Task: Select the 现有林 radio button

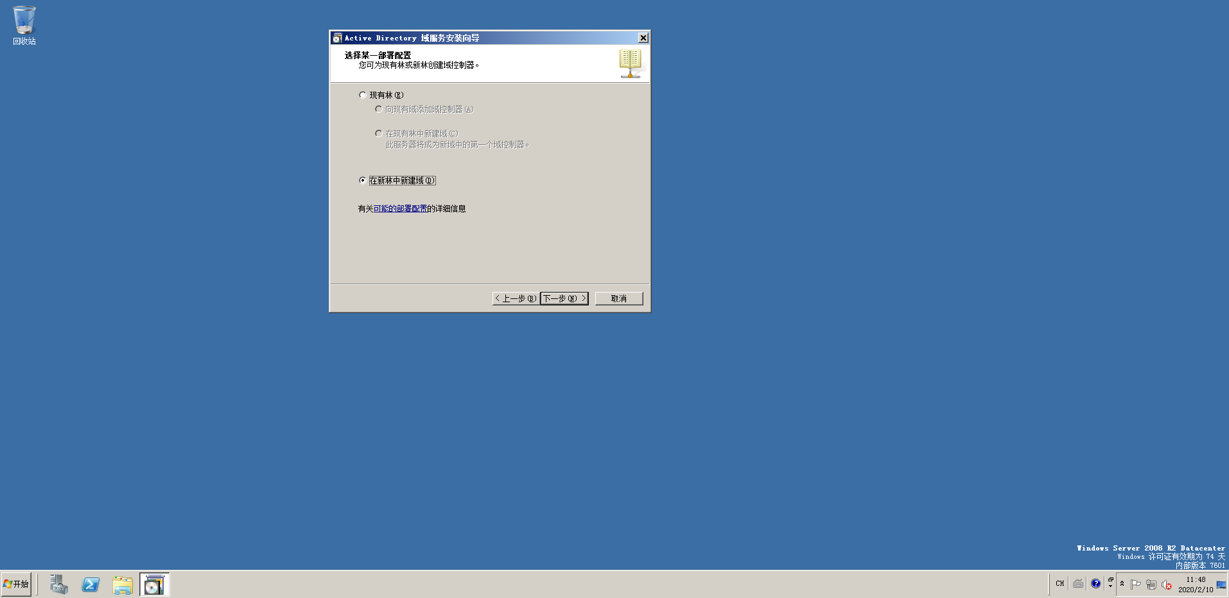Action: coord(363,94)
